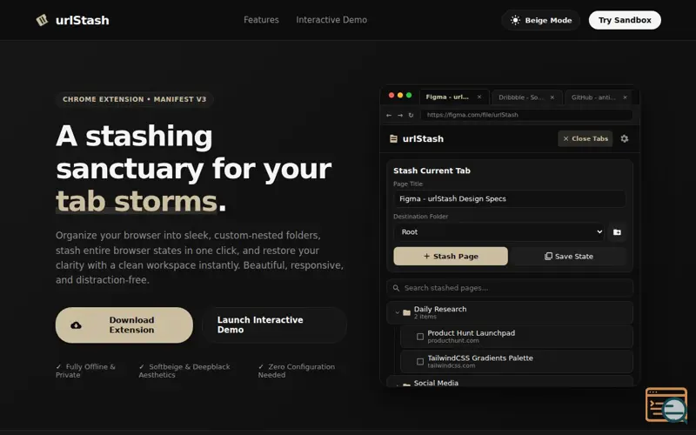Collapse the Daily Research folder chevron

click(398, 313)
